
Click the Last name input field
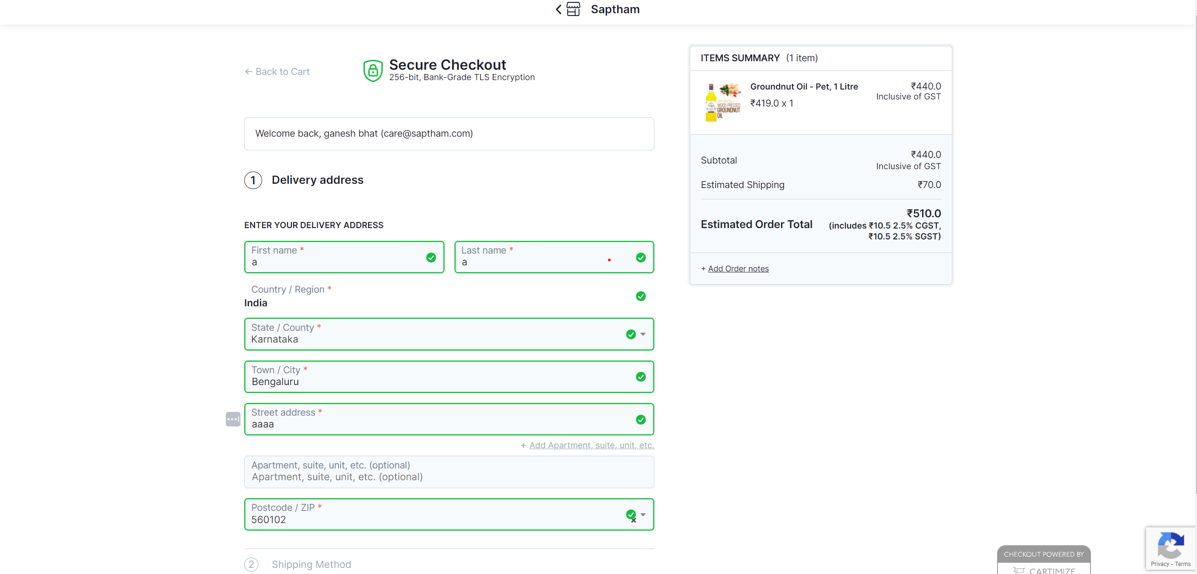pos(533,262)
